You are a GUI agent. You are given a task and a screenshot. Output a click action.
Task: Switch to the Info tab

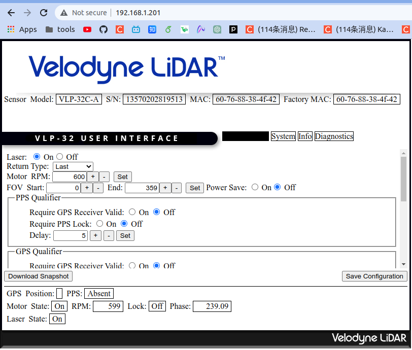click(305, 136)
